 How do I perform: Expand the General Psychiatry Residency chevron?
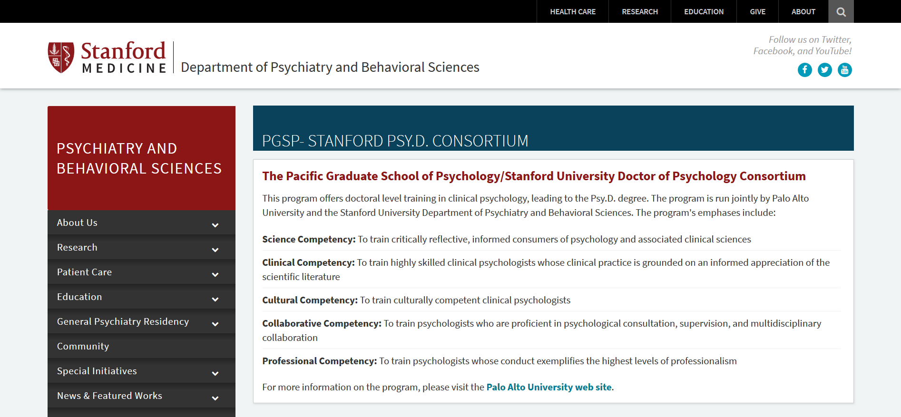point(215,324)
